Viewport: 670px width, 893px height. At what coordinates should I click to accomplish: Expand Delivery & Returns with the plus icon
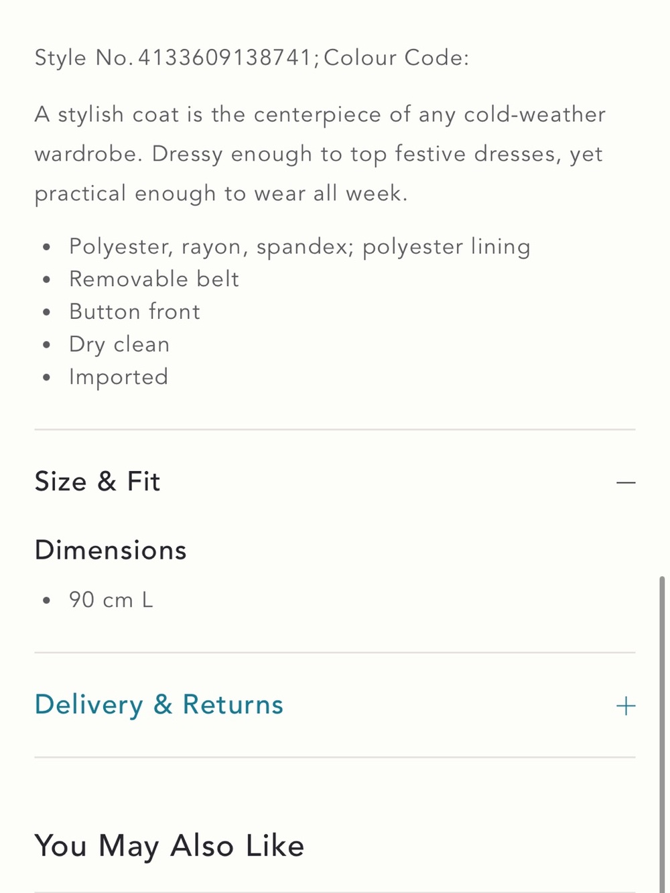pyautogui.click(x=625, y=705)
